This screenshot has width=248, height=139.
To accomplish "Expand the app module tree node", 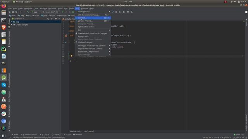I will click(12, 22).
